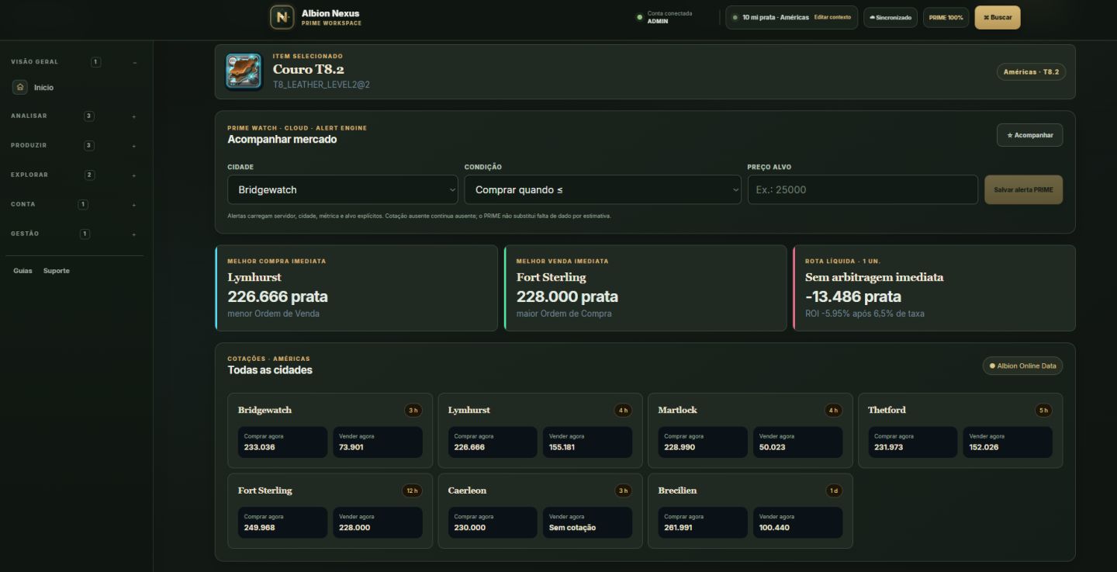The image size is (1117, 572).
Task: Click the Fort Sterling 12 h age badge
Action: click(x=412, y=491)
